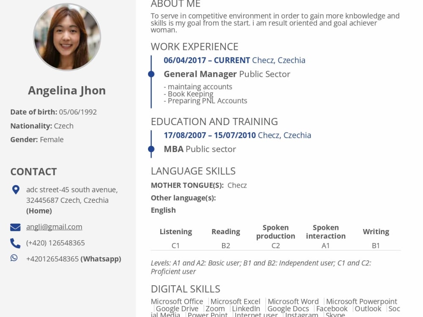Click the DIGITAL SKILLS section heading
Image resolution: width=423 pixels, height=317 pixels.
coord(185,289)
